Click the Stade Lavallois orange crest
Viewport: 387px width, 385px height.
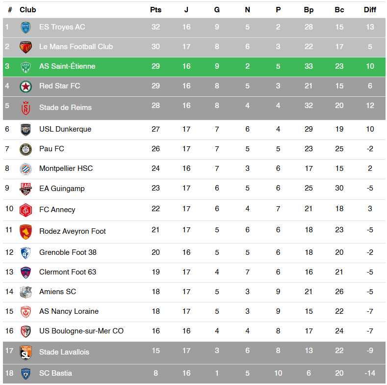point(26,352)
